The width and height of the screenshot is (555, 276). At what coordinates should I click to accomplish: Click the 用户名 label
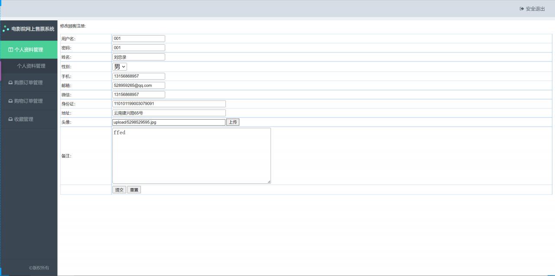(69, 39)
